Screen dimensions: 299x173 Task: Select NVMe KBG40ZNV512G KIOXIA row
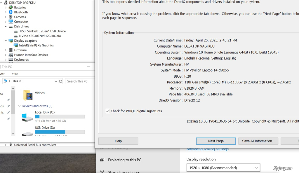click(x=40, y=36)
